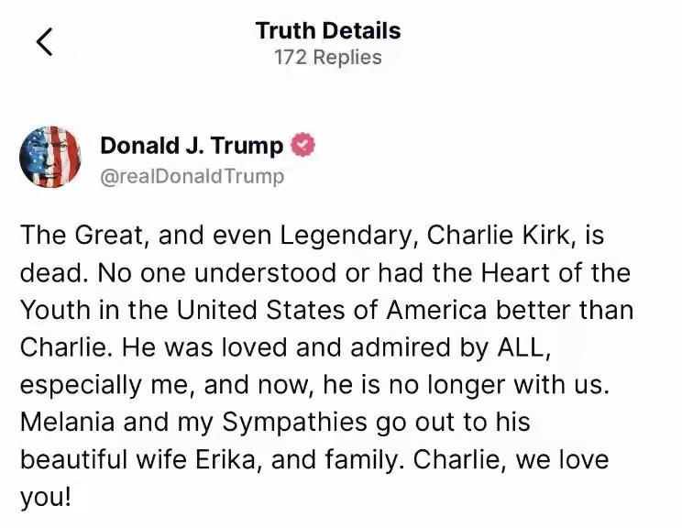The height and width of the screenshot is (528, 682).
Task: Open Donald J. Trump's profile name
Action: click(191, 146)
